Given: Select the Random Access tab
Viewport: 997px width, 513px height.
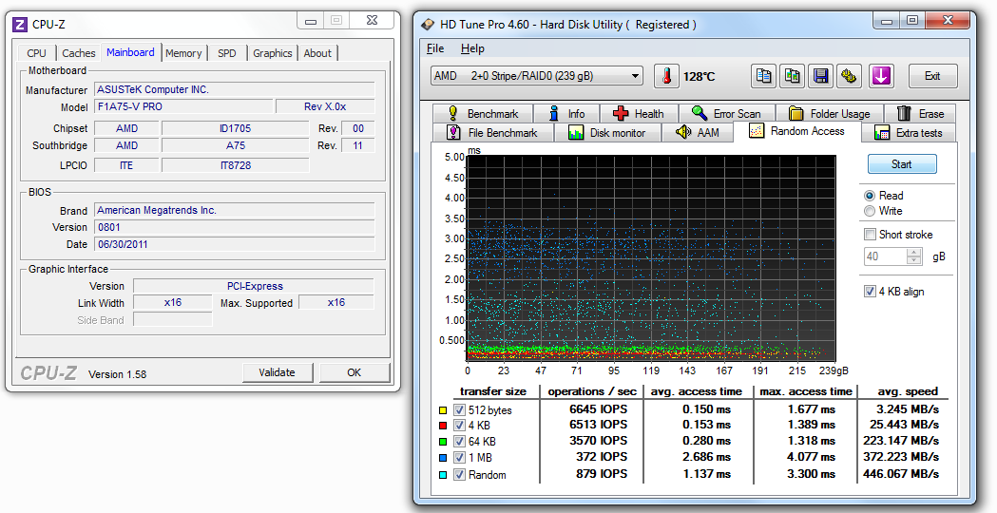Looking at the screenshot, I should pos(797,131).
